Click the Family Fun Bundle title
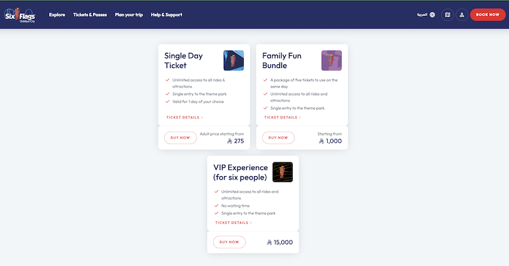The width and height of the screenshot is (509, 266). [x=283, y=60]
